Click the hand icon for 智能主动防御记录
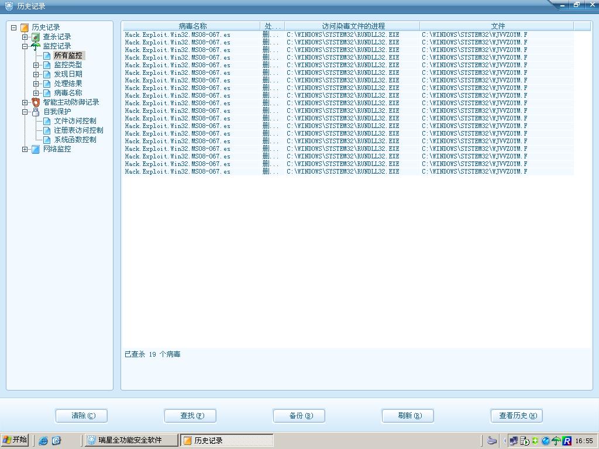Screen dimensions: 599x449 tap(36, 102)
